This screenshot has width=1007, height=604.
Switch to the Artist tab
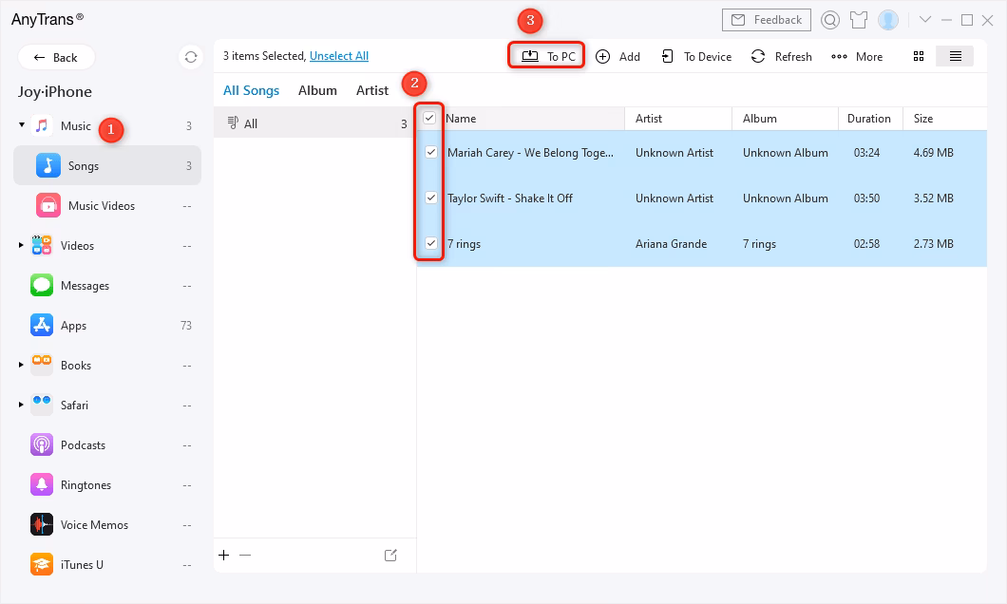370,89
